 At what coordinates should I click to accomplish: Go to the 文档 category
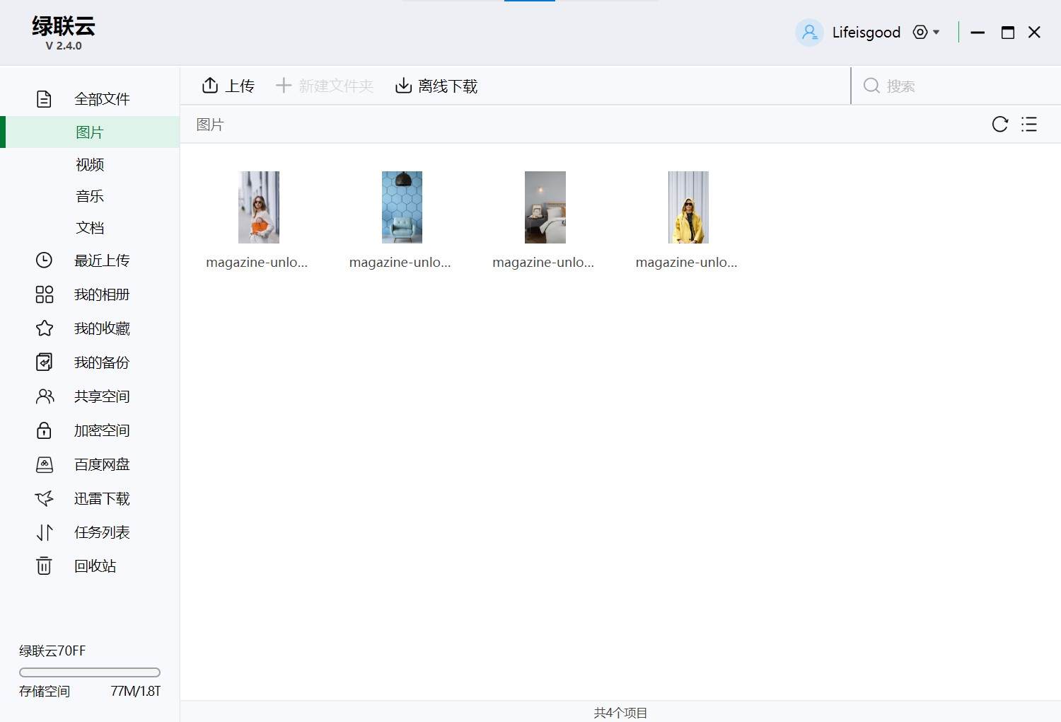coord(90,228)
